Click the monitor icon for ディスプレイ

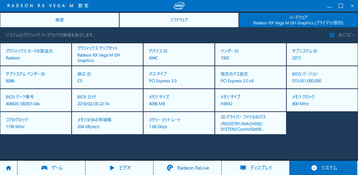(x=243, y=168)
